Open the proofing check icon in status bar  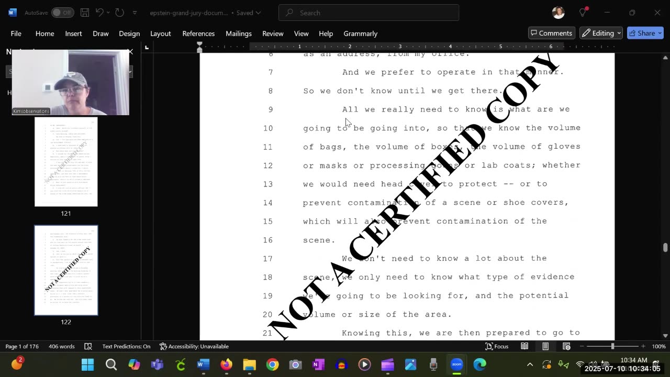pyautogui.click(x=88, y=346)
